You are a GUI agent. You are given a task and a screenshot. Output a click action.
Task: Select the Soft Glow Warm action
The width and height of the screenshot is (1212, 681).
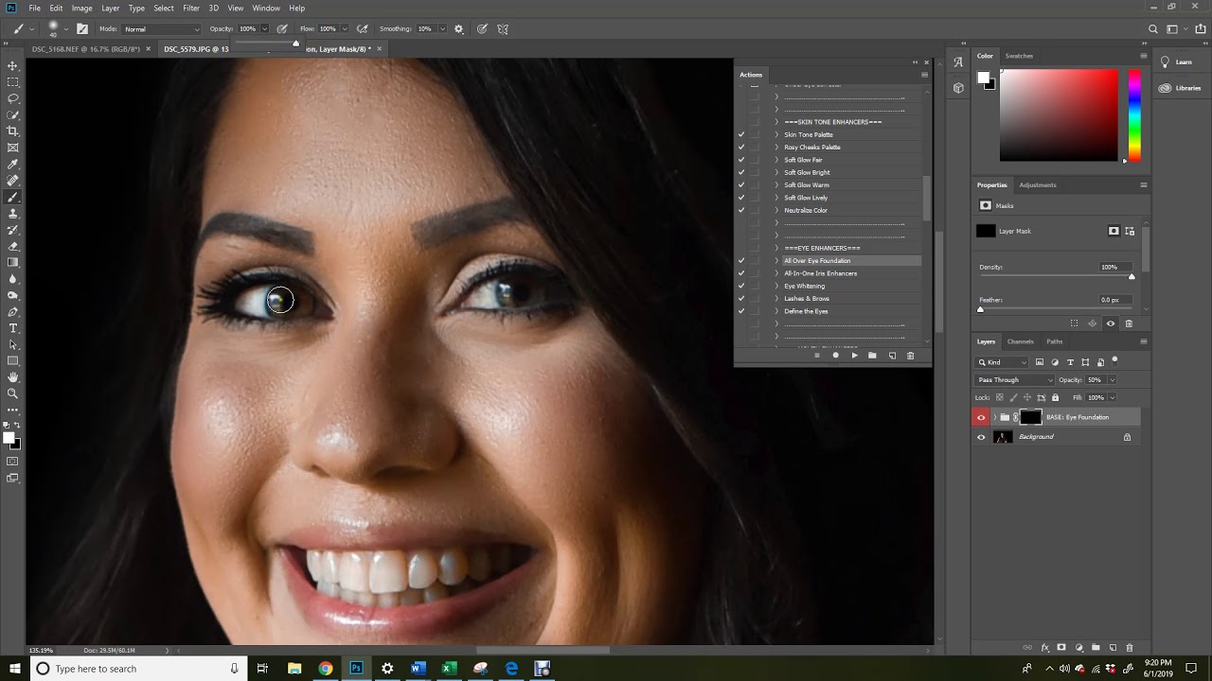(x=807, y=185)
